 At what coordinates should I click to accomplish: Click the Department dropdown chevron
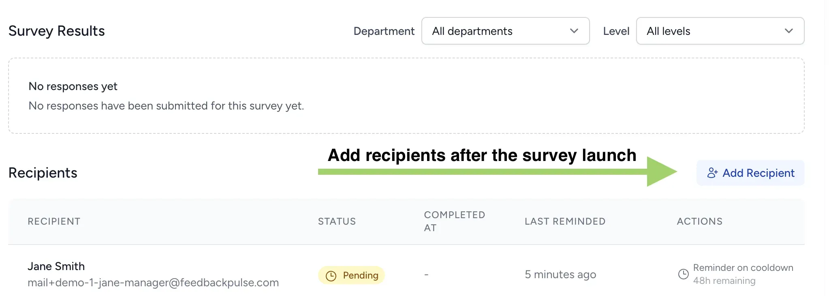click(x=574, y=31)
